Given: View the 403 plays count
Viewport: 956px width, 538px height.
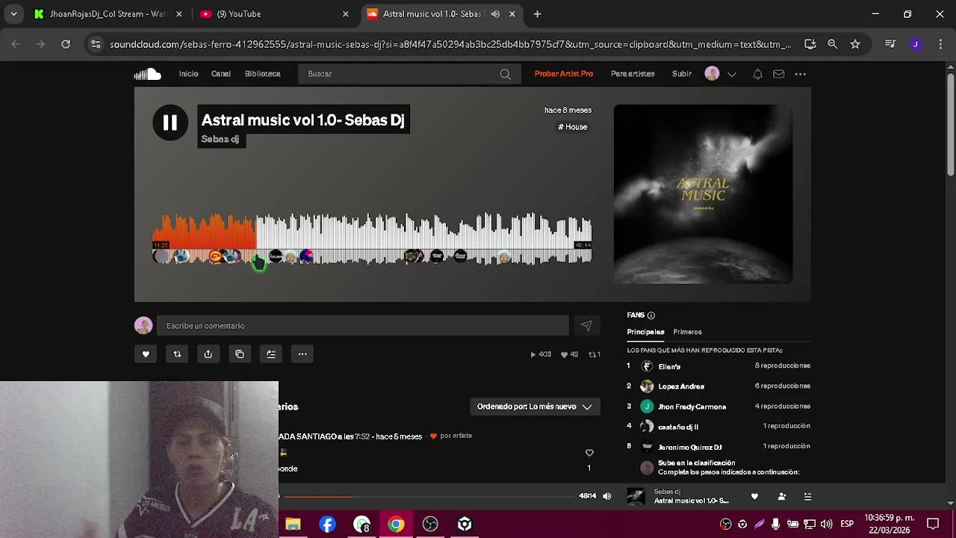Looking at the screenshot, I should [x=541, y=354].
